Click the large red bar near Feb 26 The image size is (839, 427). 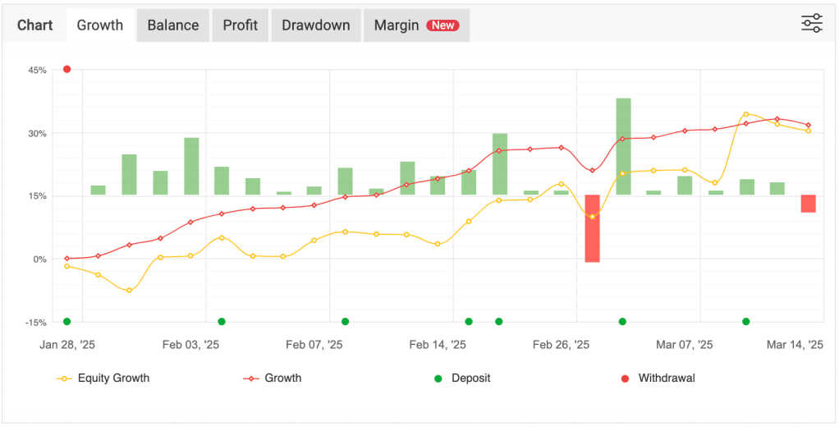click(x=592, y=228)
